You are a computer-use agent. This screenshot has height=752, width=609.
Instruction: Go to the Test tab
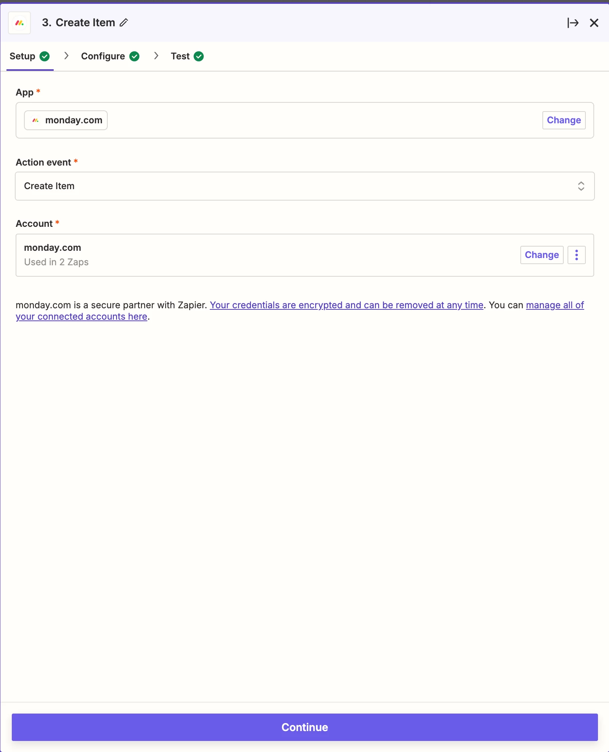pyautogui.click(x=187, y=56)
